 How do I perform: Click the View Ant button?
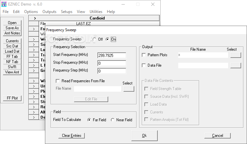tap(12, 72)
